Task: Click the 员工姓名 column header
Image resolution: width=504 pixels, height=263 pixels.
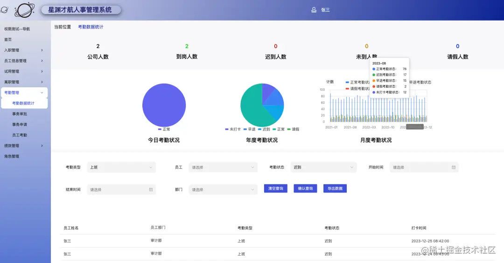Action: point(71,228)
